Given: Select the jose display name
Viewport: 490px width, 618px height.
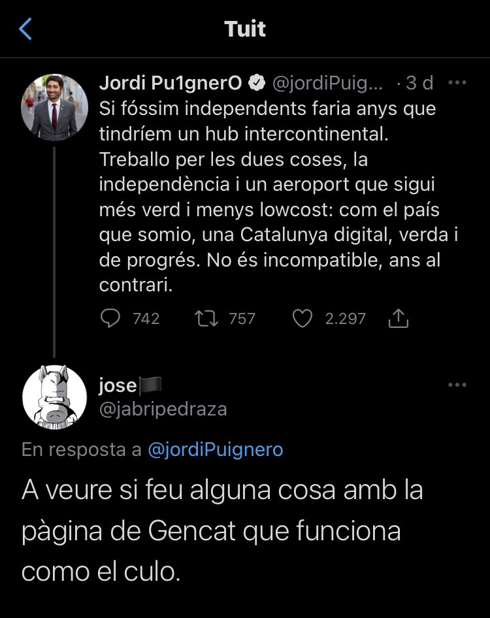Looking at the screenshot, I should [118, 386].
